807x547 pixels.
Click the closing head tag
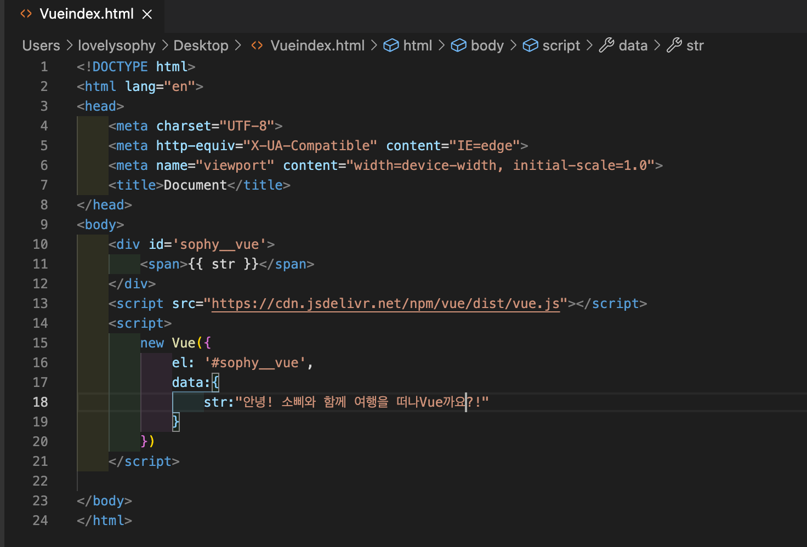click(104, 205)
